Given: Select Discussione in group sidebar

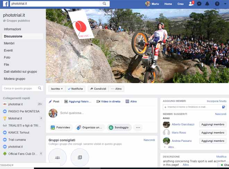Looking at the screenshot, I should coord(23,36).
